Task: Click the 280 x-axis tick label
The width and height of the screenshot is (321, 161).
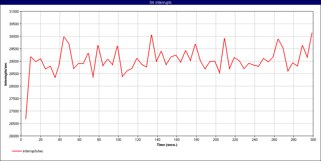Action: (294, 140)
